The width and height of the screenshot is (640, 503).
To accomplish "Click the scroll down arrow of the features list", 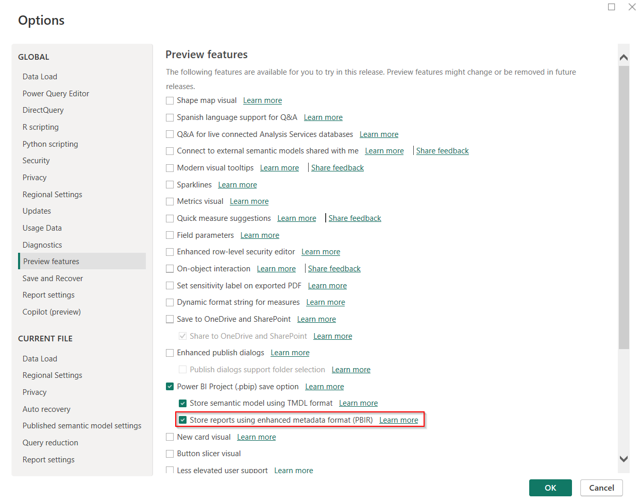I will [624, 459].
